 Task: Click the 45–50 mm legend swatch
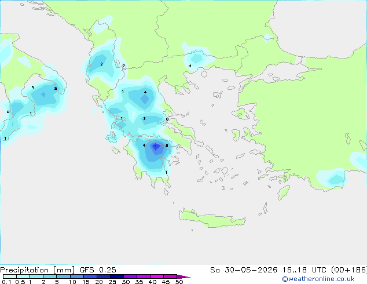click(170, 276)
